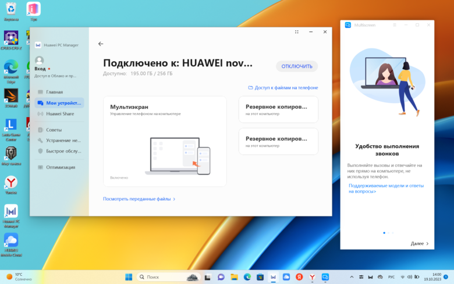Open the first Резервное копирование card

pyautogui.click(x=278, y=110)
